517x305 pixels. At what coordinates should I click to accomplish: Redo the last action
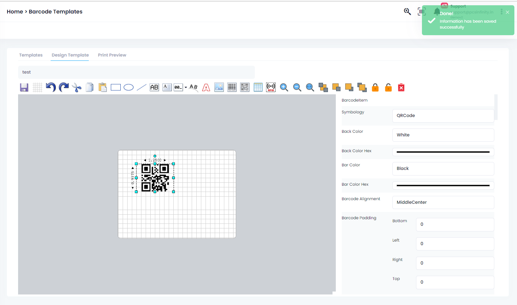coord(64,87)
